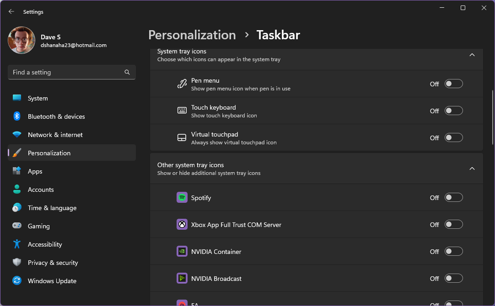Collapse the Other system tray icons section
This screenshot has width=495, height=306.
(472, 168)
